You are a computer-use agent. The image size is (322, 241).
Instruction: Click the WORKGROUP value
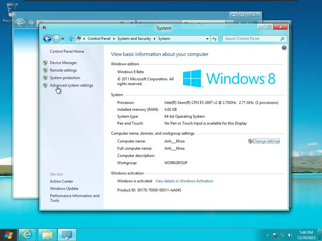click(x=176, y=163)
